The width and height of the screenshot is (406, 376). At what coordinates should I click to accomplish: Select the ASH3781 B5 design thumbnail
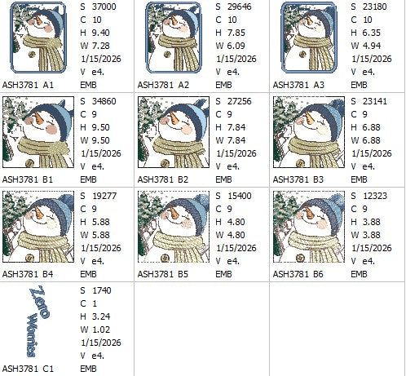[x=174, y=227]
